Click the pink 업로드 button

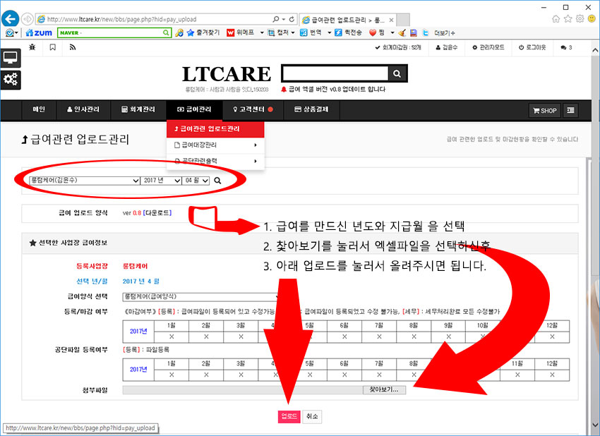click(289, 416)
